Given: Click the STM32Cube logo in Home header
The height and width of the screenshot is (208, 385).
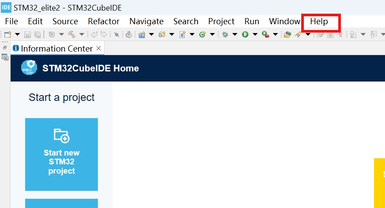Looking at the screenshot, I should pos(29,68).
